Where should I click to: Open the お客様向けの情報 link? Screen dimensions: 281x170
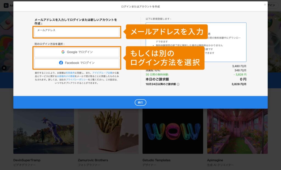[x=66, y=76]
